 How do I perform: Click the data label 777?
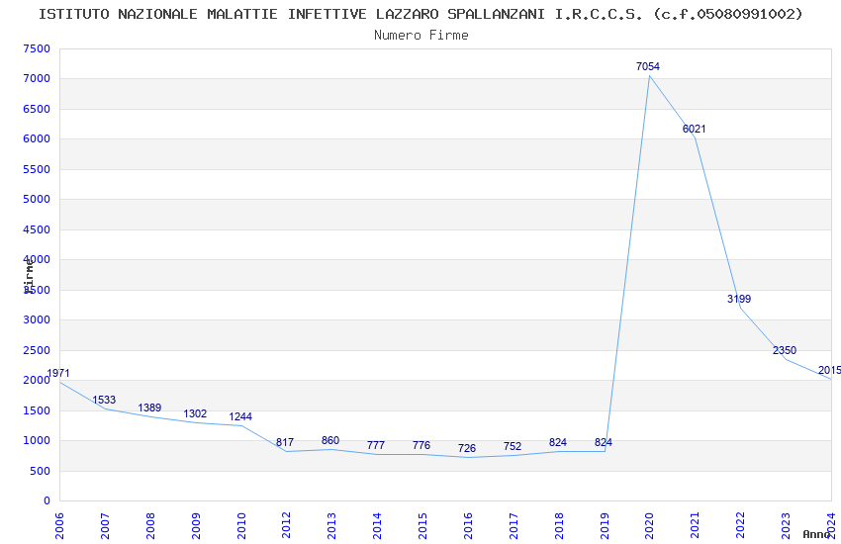(376, 445)
